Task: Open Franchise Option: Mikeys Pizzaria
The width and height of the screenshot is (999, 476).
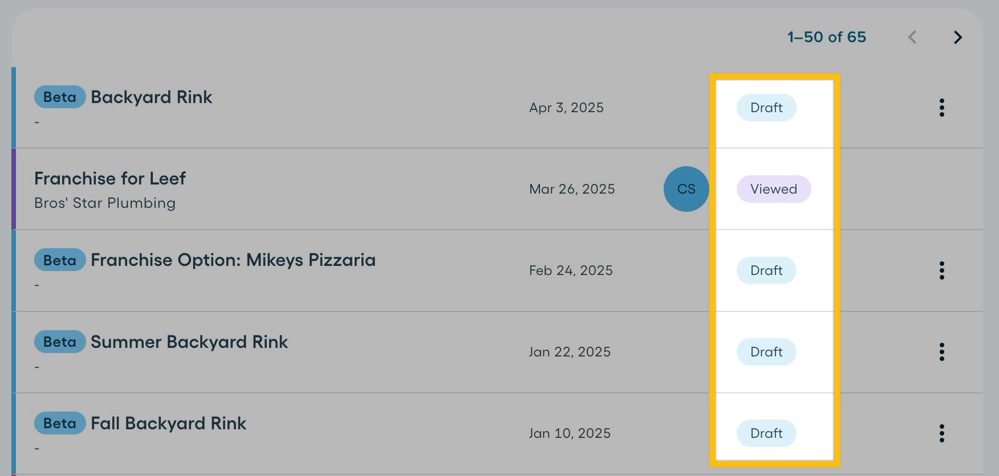Action: (233, 260)
